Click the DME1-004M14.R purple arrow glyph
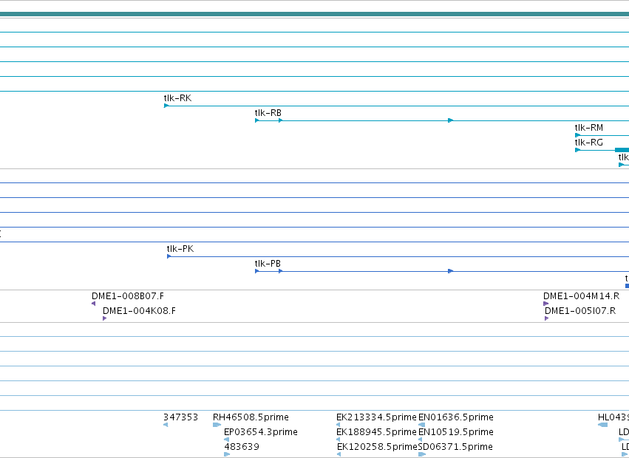This screenshot has width=629, height=458. tap(545, 304)
